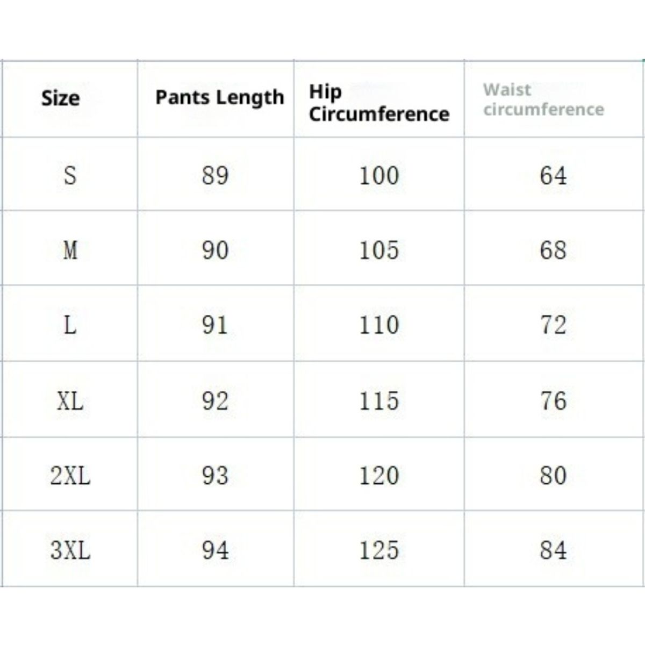Click the S size label cell
Screen dimensions: 645x645
pos(70,175)
